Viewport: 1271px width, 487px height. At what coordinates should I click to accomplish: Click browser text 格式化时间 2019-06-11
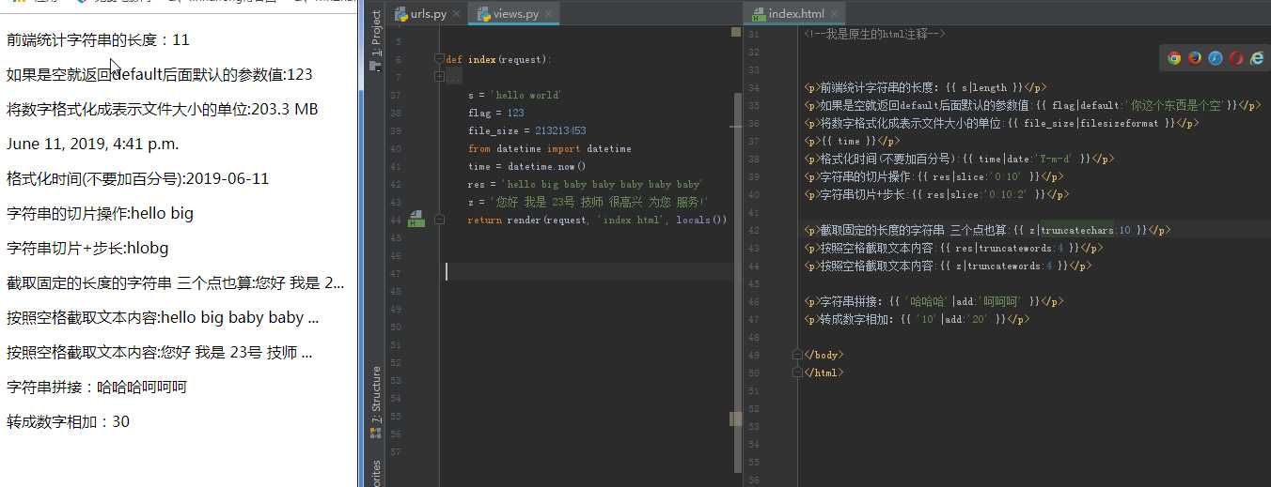click(x=137, y=178)
